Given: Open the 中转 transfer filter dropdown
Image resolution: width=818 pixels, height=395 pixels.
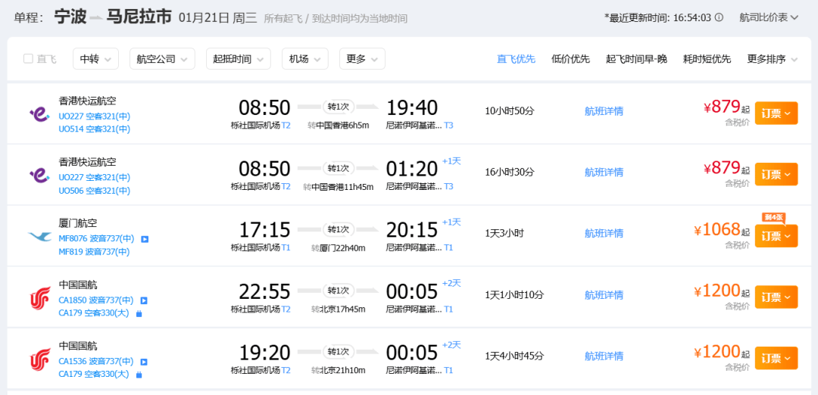Looking at the screenshot, I should click(x=95, y=59).
